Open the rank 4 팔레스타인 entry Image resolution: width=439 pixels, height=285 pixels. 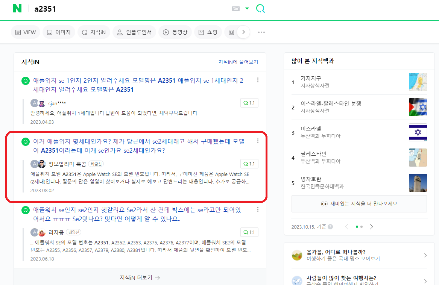click(313, 154)
